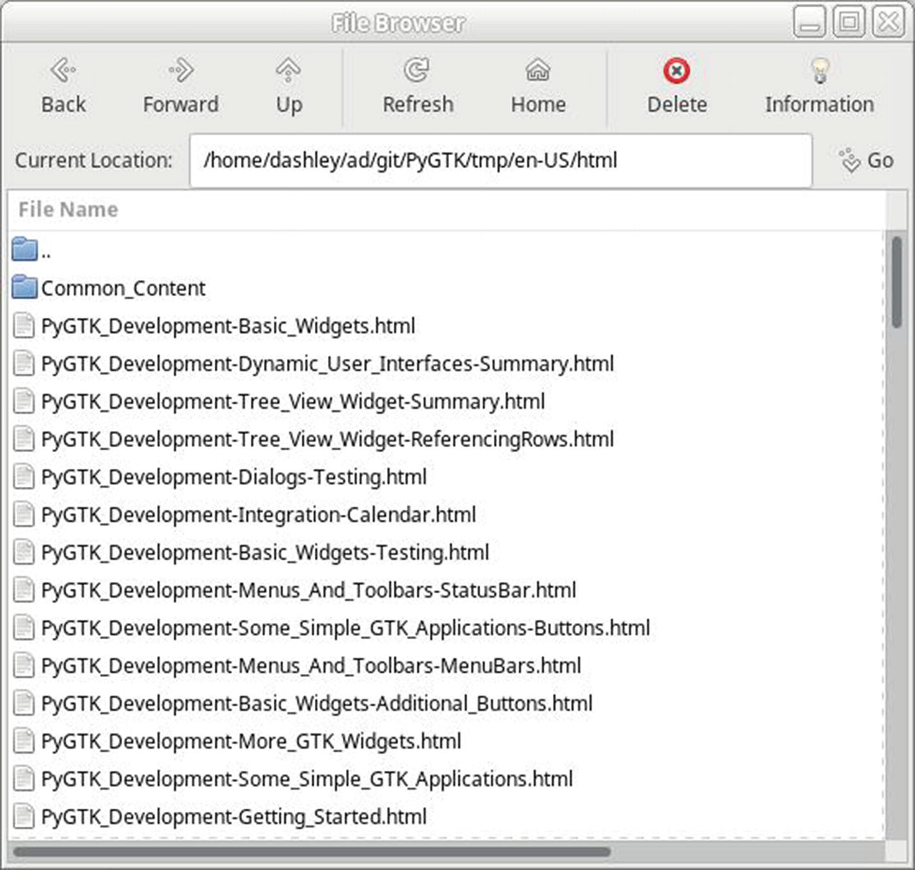Click the Back arrow icon
The height and width of the screenshot is (870, 915).
[63, 70]
